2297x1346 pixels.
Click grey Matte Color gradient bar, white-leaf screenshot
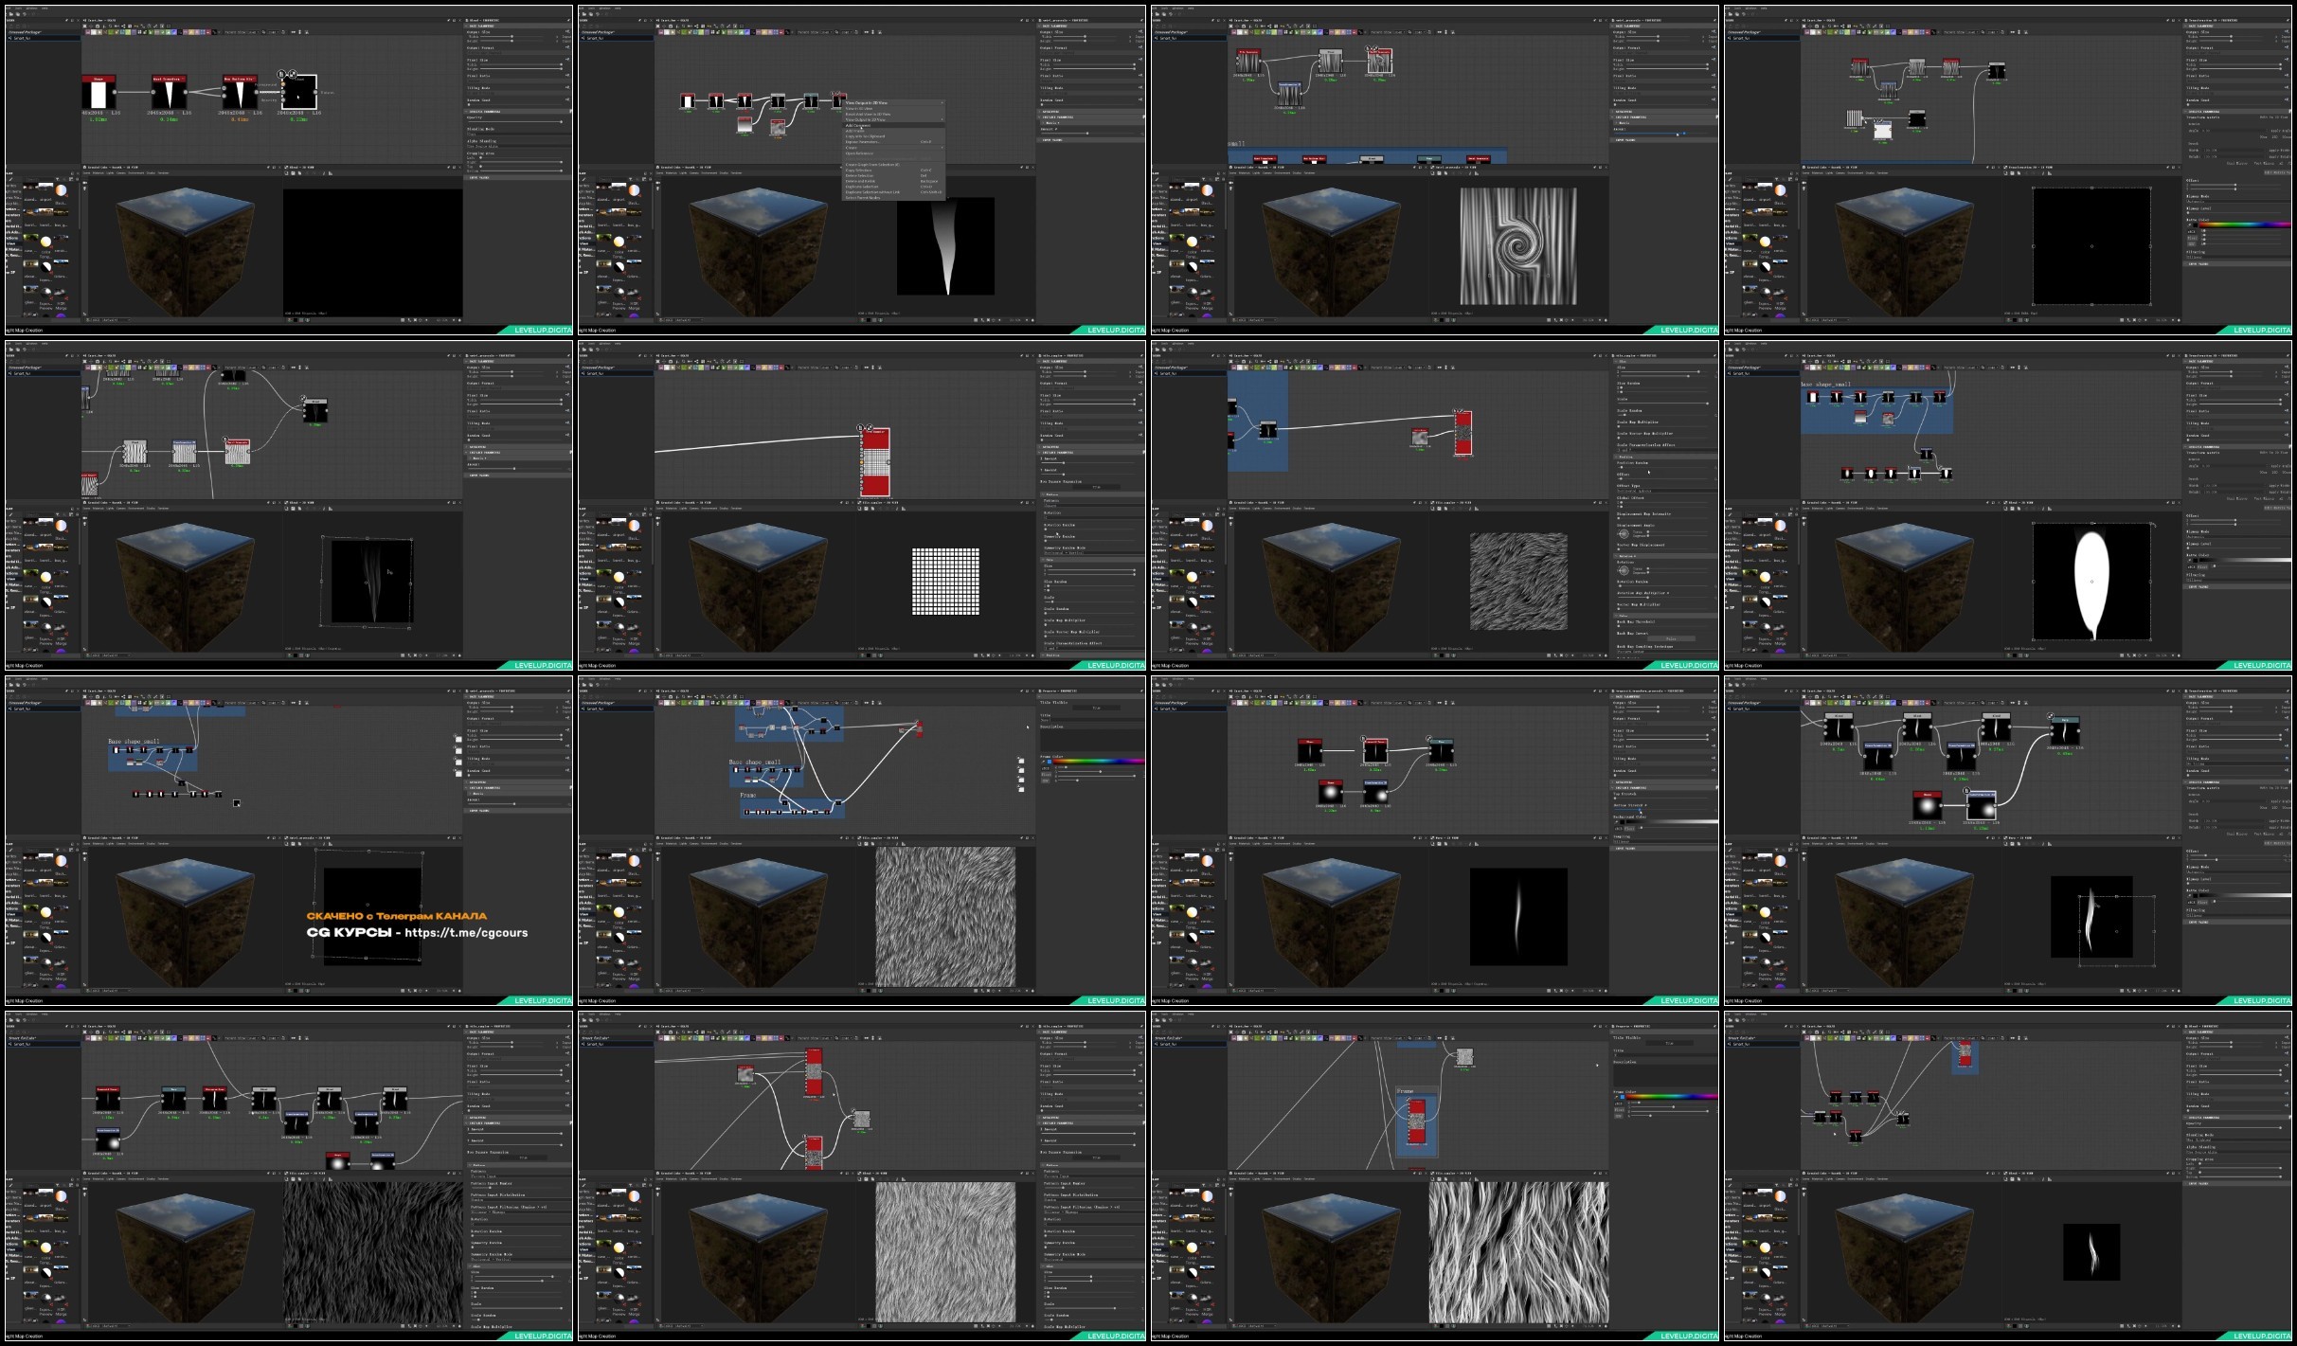point(2245,560)
